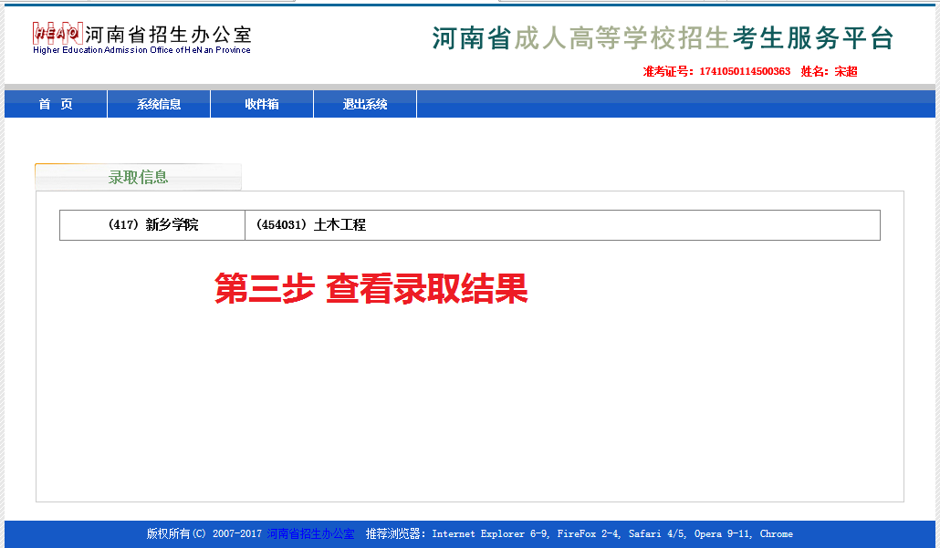This screenshot has width=940, height=548.
Task: Click the (417) 新乡学院 table cell
Action: pyautogui.click(x=152, y=225)
